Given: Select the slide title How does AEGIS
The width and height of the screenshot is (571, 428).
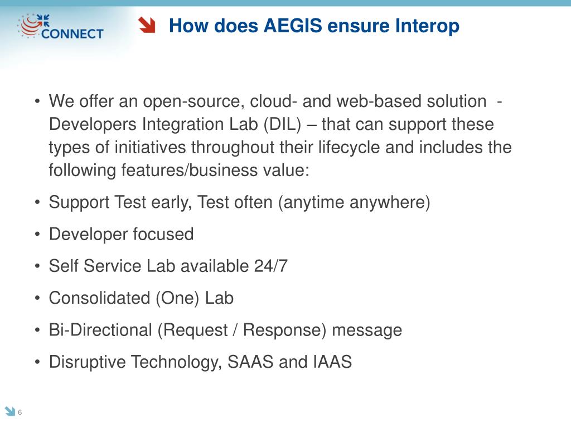Looking at the screenshot, I should click(x=314, y=26).
